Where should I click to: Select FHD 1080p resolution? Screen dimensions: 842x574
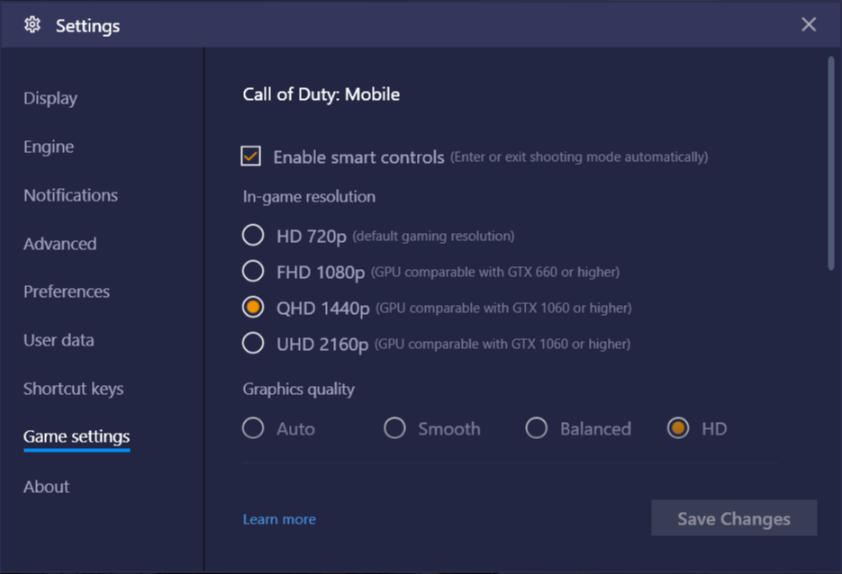tap(252, 271)
